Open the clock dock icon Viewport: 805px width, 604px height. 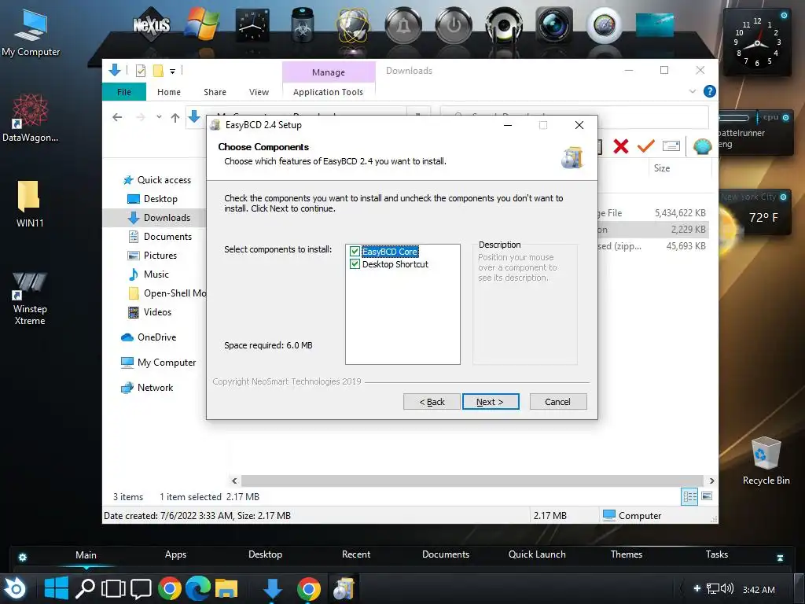pyautogui.click(x=252, y=24)
